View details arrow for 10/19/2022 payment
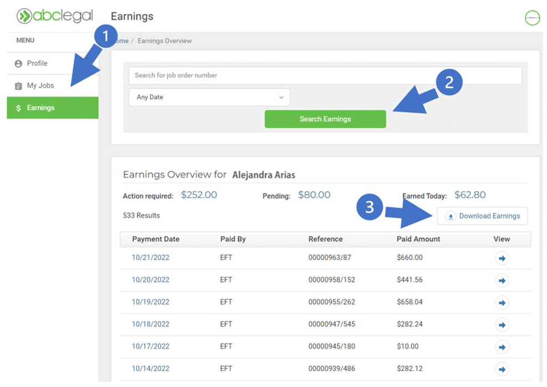 502,303
